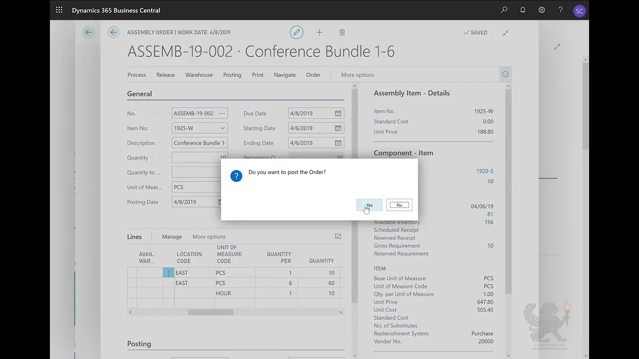This screenshot has width=639, height=359.
Task: Collapse the Lines section header
Action: (134, 237)
